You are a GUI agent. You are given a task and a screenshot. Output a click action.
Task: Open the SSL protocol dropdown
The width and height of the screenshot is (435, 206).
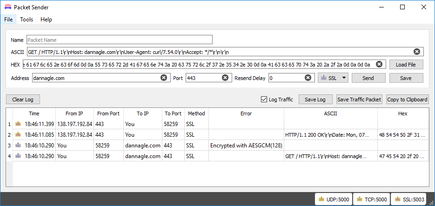click(333, 78)
